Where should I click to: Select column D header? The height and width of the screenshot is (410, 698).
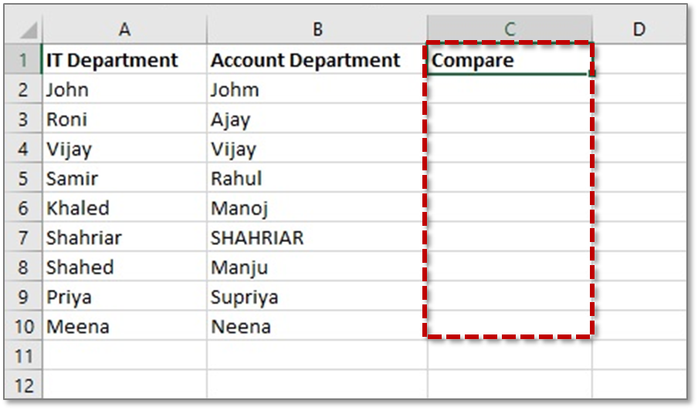639,29
